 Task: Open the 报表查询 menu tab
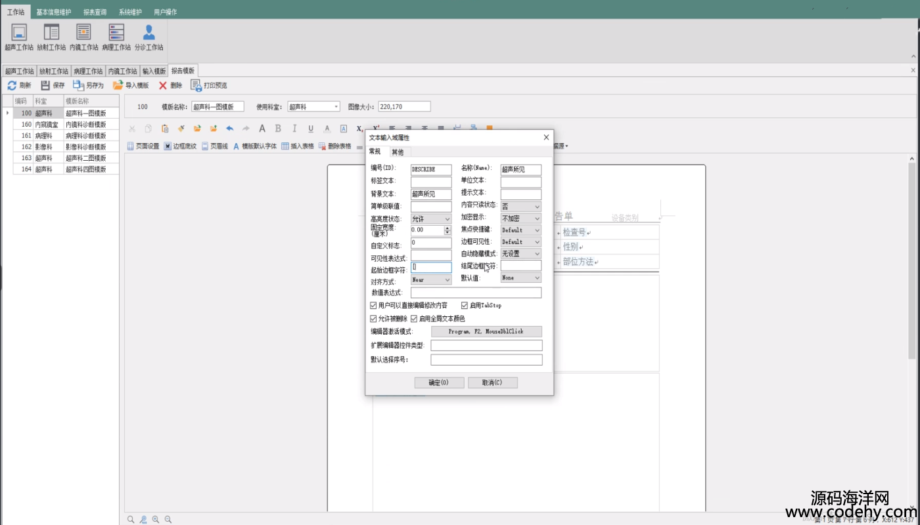tap(96, 12)
